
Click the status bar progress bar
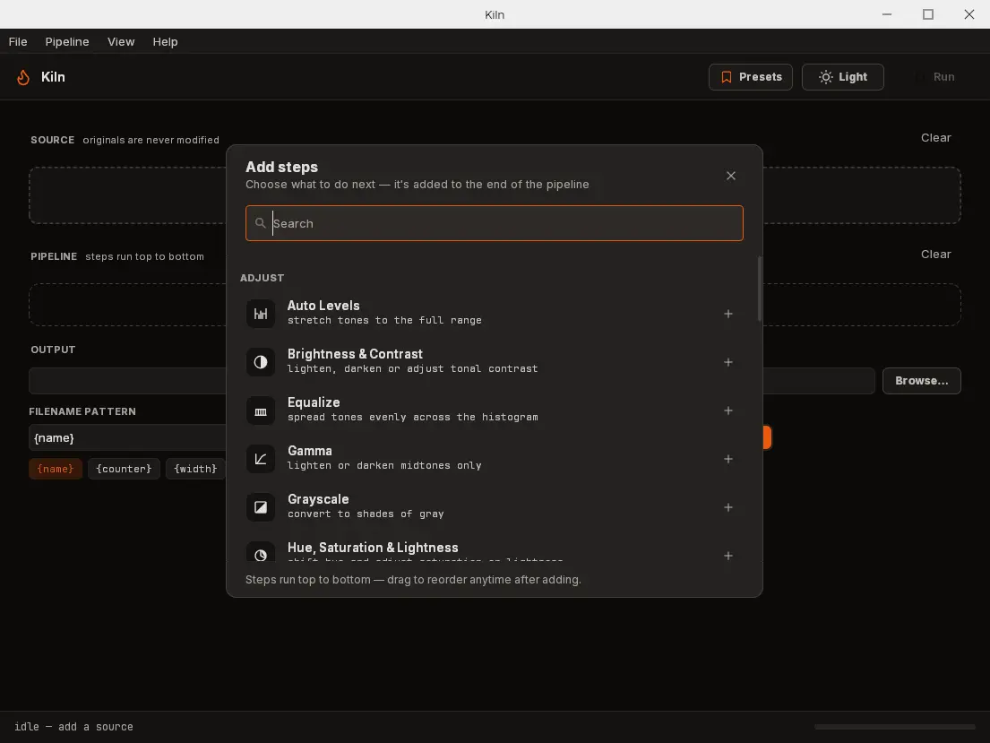coord(895,727)
